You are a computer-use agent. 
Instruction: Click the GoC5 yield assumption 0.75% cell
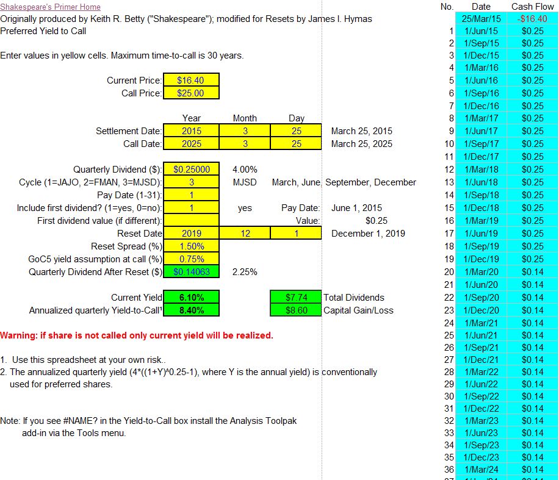pyautogui.click(x=191, y=259)
